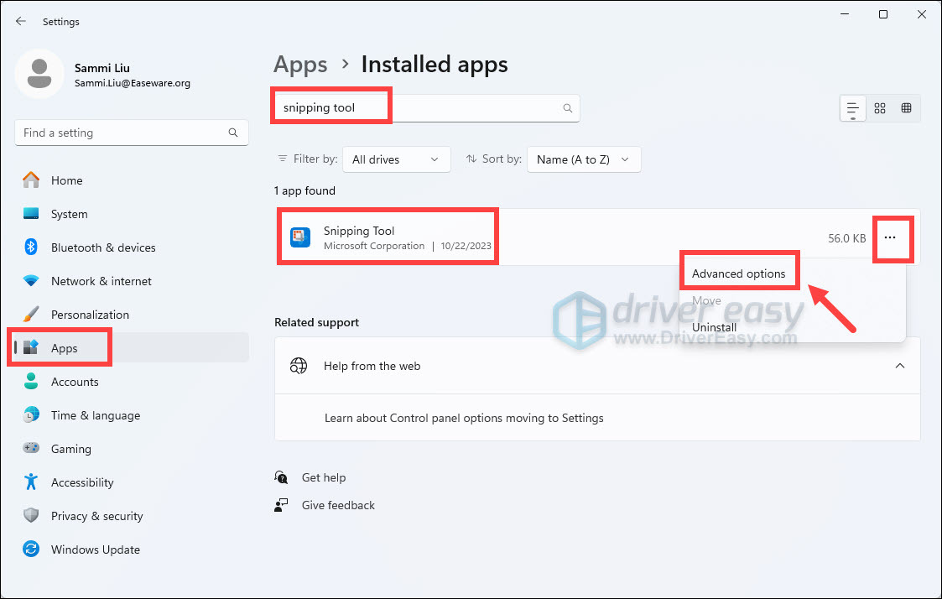
Task: Select Bluetooth & devices in the sidebar
Action: 102,247
